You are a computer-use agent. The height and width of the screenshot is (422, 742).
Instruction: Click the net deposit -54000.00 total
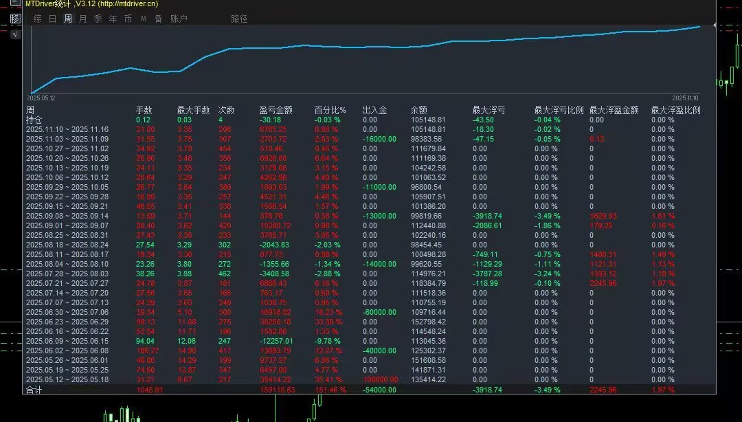[x=379, y=390]
